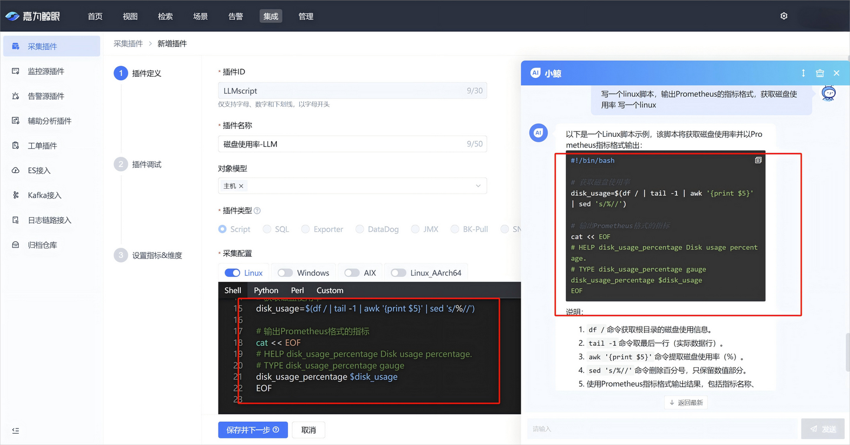Click the 嘉为鲸眼 logo
Viewport: 850px width, 445px height.
tap(33, 16)
